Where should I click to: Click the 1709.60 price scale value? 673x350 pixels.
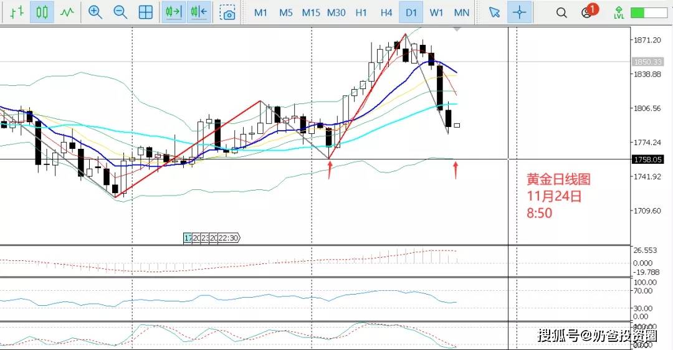pos(647,210)
